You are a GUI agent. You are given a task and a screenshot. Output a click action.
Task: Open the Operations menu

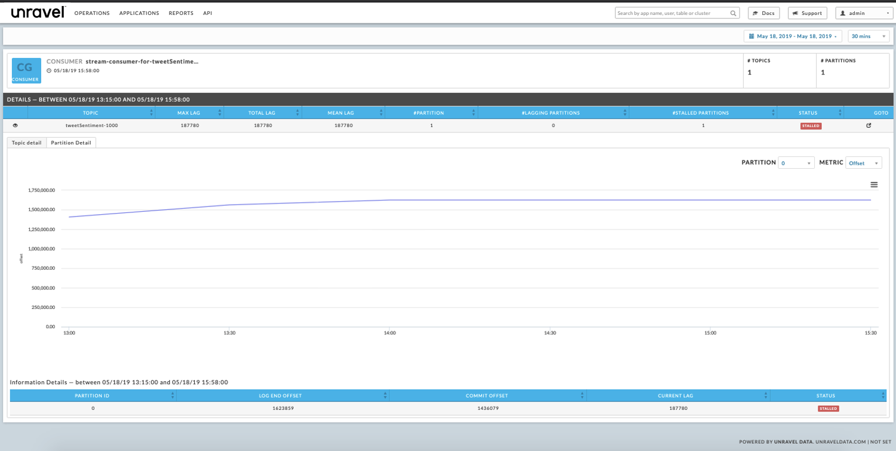pyautogui.click(x=92, y=13)
